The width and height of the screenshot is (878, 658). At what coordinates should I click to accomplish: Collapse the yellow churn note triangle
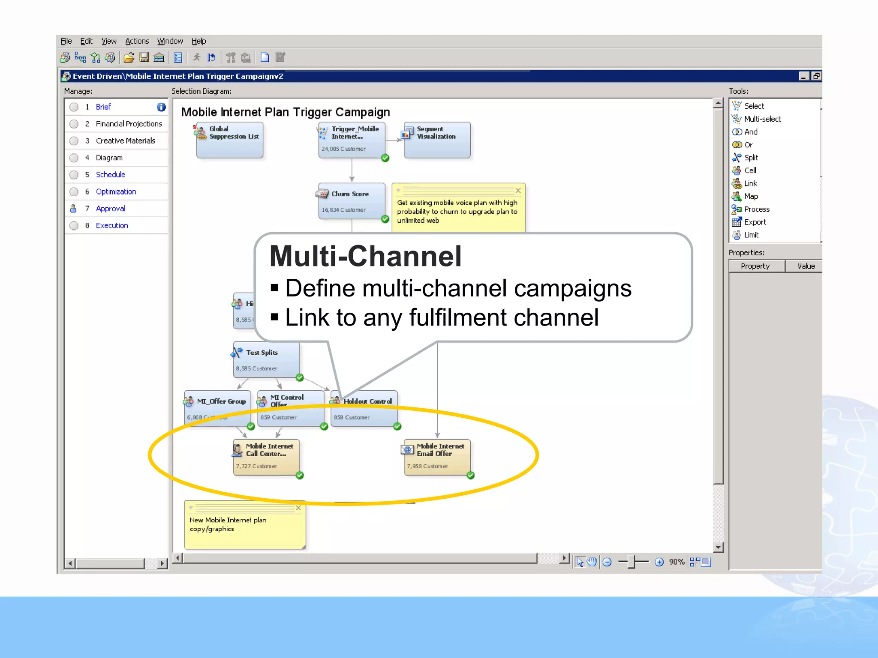point(398,190)
